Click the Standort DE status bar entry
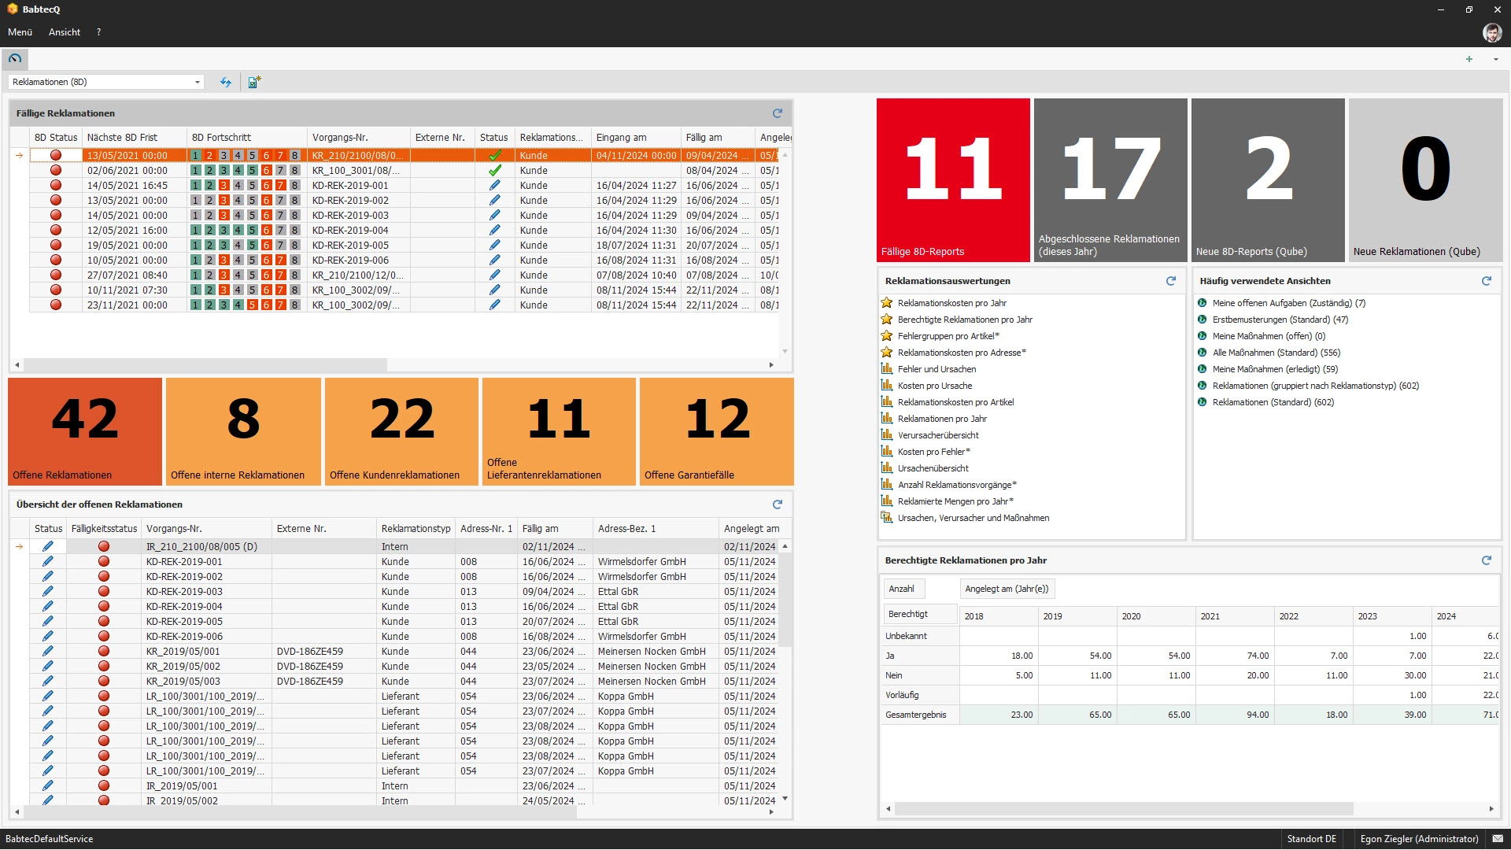The image size is (1511, 850). 1311,839
